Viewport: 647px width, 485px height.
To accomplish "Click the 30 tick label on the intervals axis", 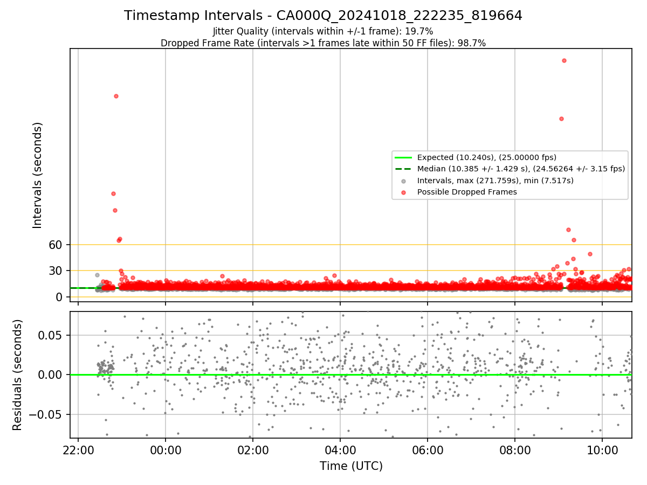I will pos(57,271).
